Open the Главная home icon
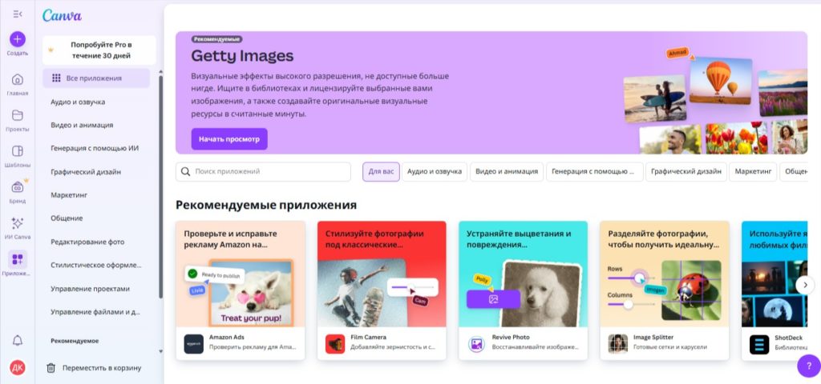The width and height of the screenshot is (821, 384). (x=18, y=79)
